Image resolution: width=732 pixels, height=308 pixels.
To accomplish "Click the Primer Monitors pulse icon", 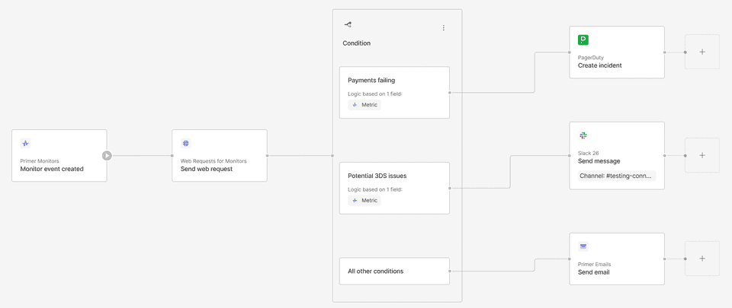I will [26, 143].
